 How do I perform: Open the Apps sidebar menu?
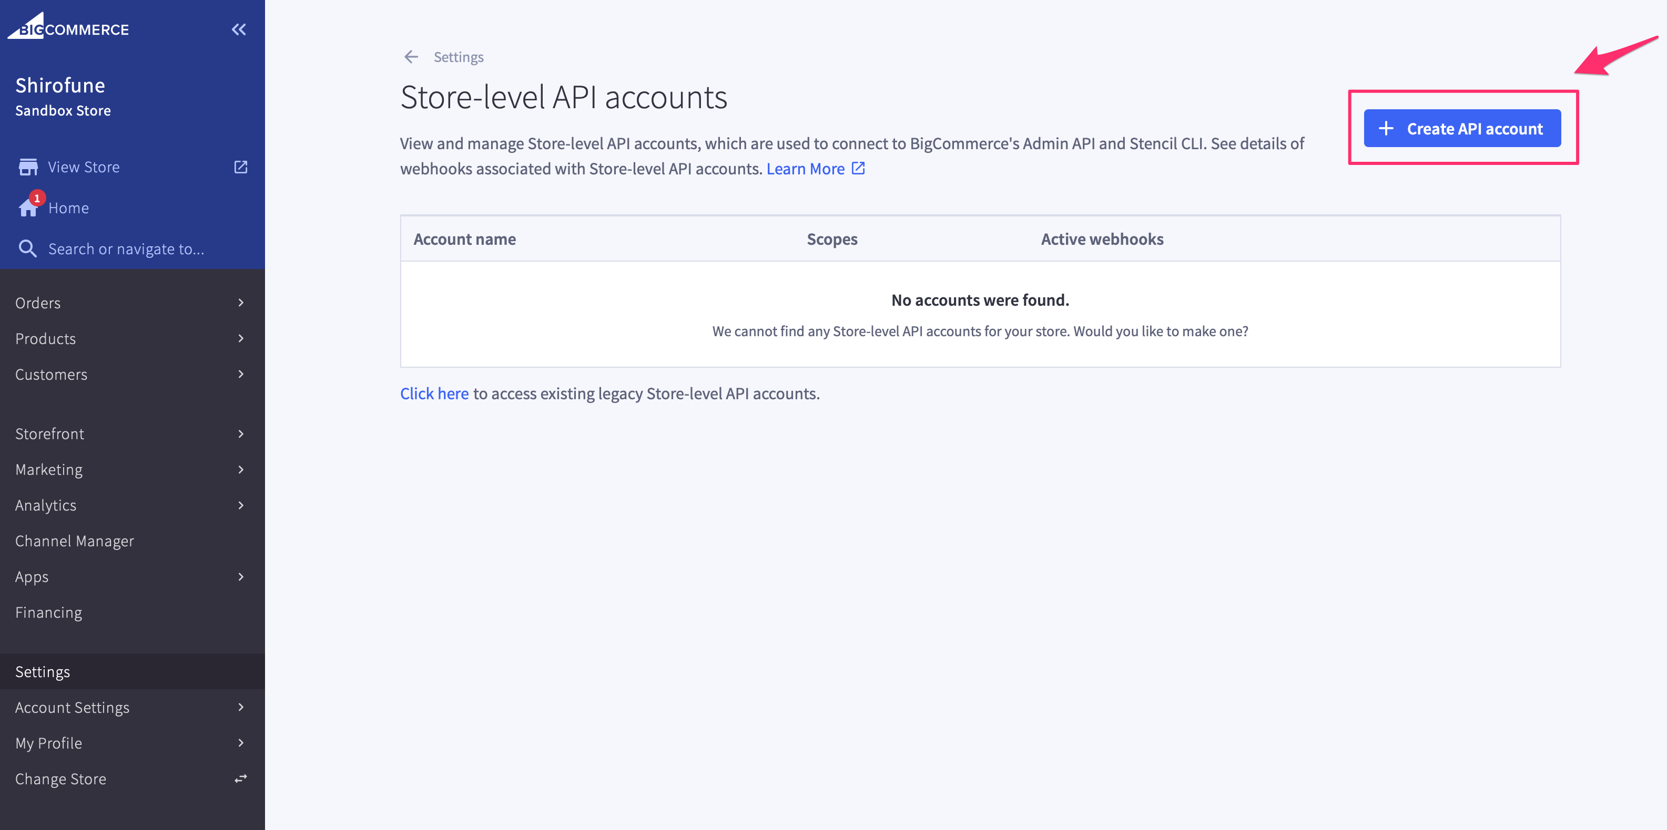coord(132,577)
